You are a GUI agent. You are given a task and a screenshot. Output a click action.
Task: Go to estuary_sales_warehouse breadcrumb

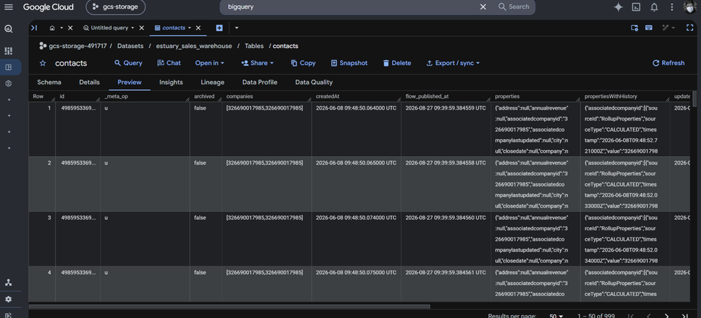pos(194,46)
